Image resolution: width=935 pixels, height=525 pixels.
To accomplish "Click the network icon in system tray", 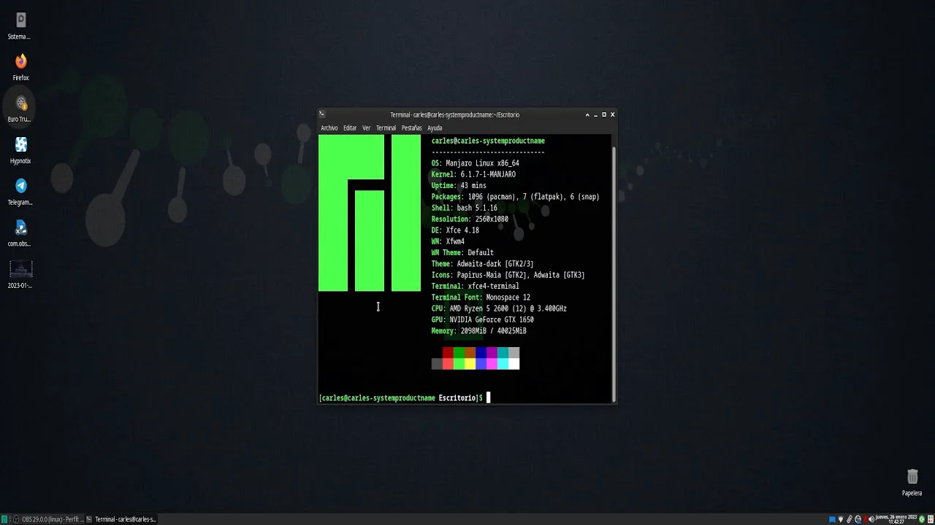I will [x=840, y=519].
